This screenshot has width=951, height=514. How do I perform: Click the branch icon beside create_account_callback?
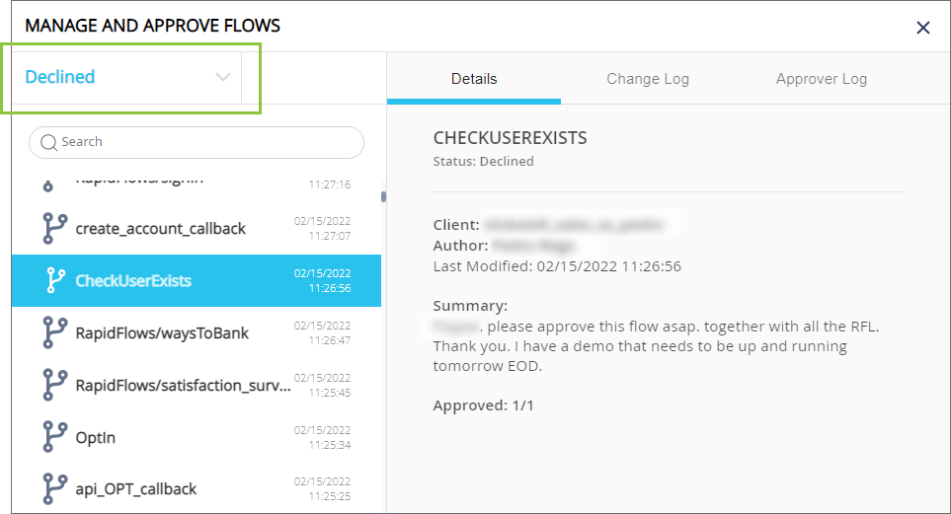(x=54, y=229)
